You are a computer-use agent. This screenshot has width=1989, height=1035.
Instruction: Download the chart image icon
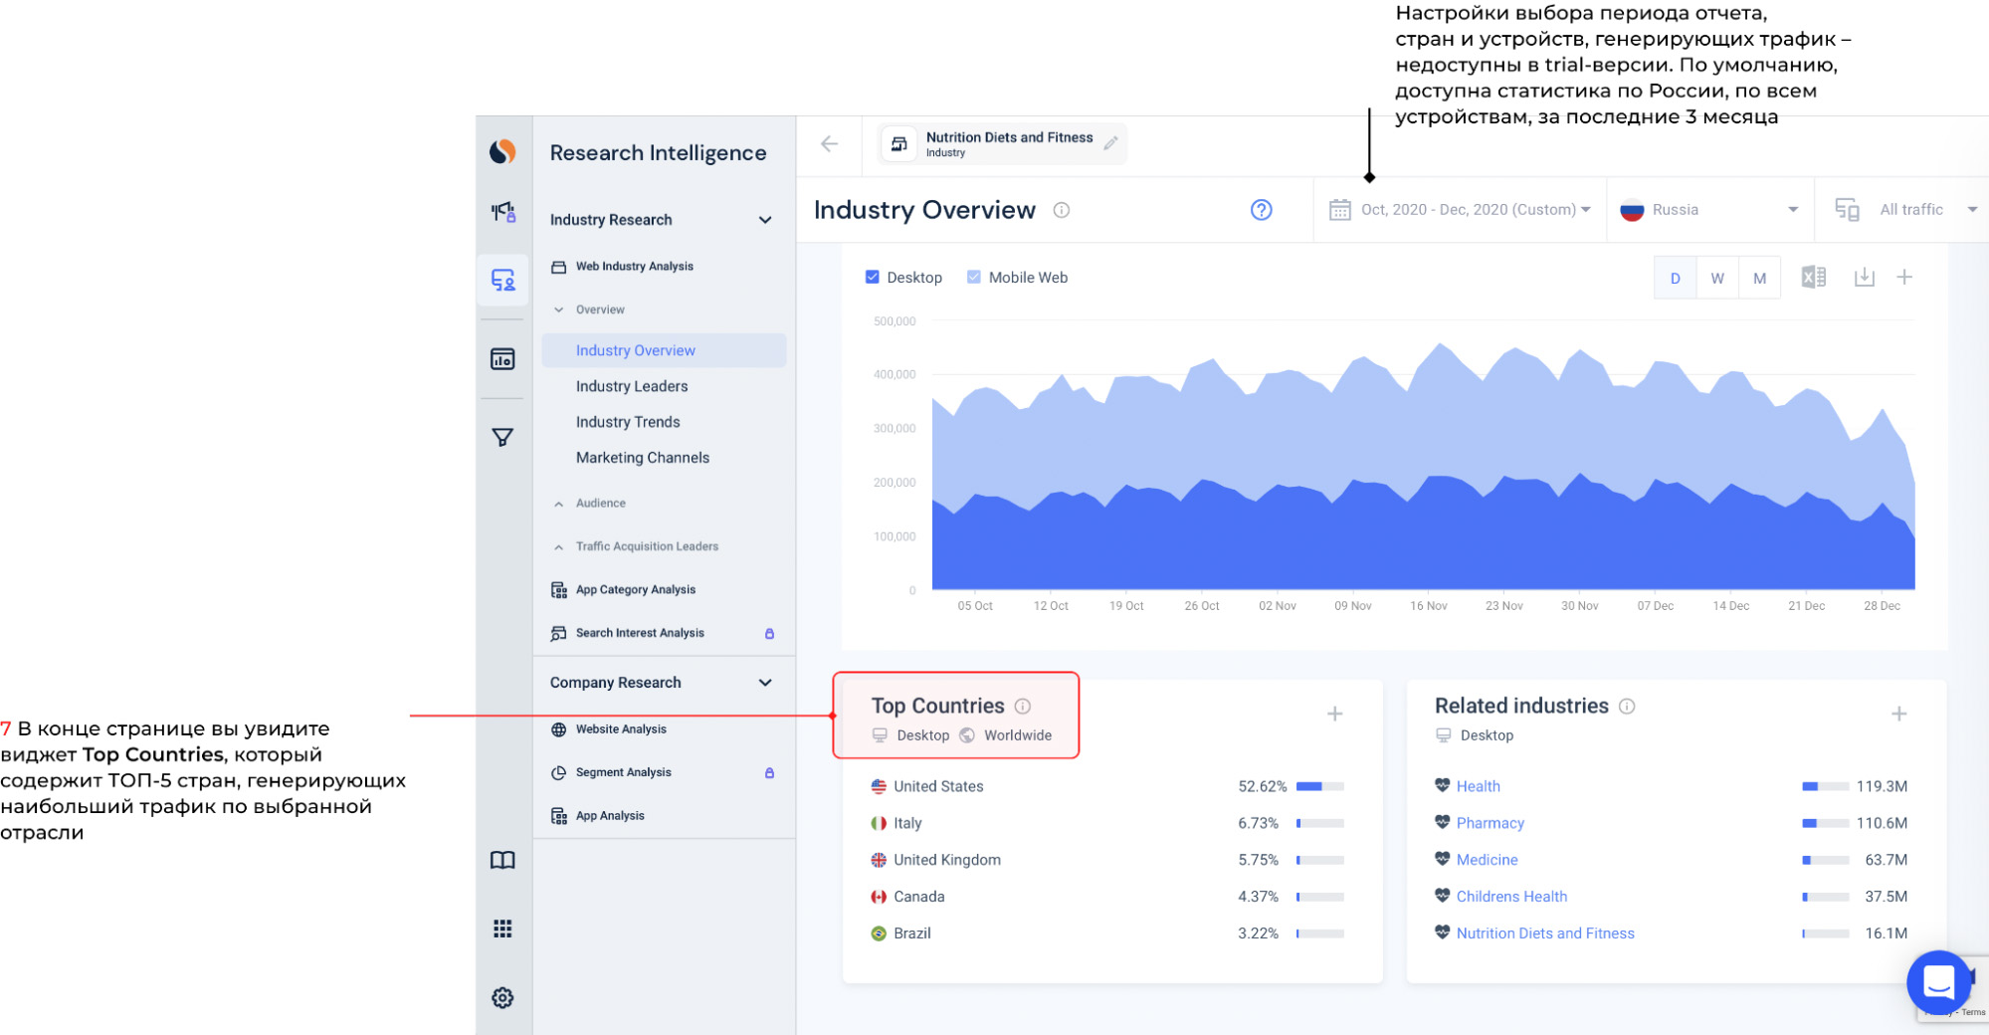[1865, 277]
